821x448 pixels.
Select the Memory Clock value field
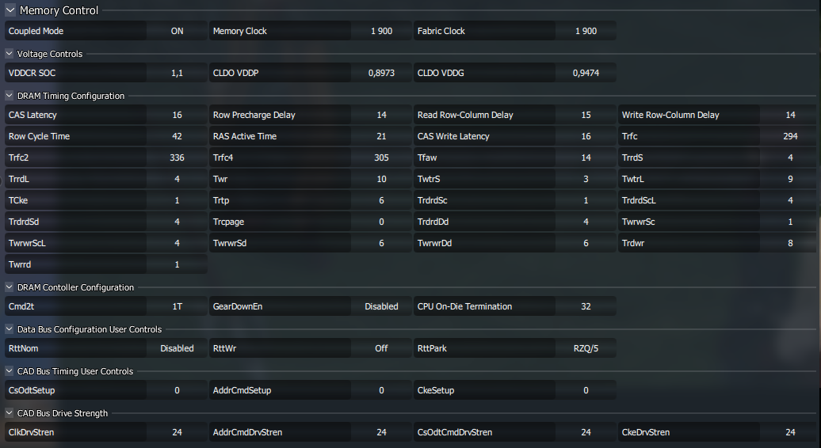pyautogui.click(x=381, y=31)
